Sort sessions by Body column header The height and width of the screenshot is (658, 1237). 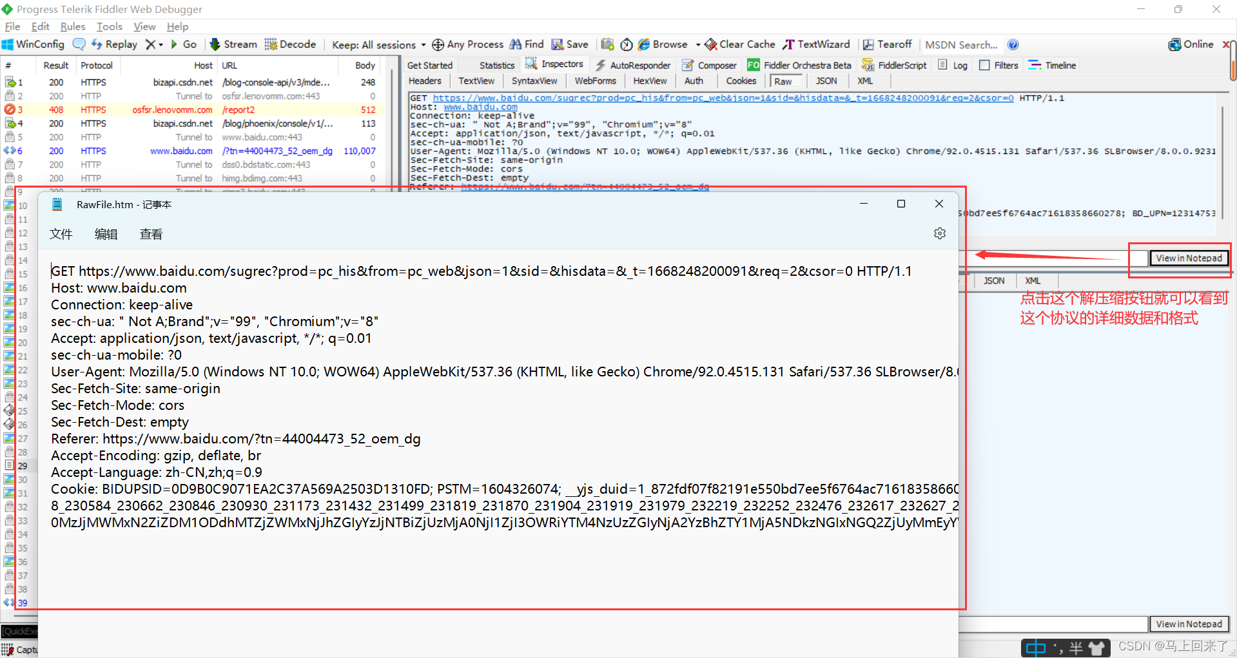tap(365, 66)
